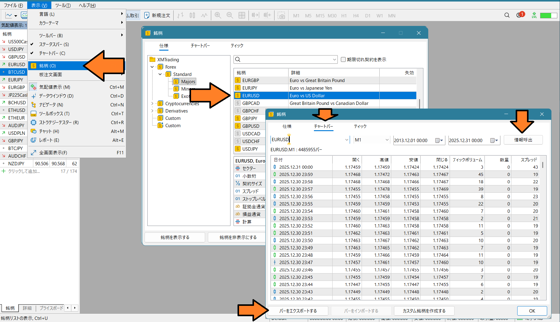This screenshot has height=322, width=560.
Task: Select candlestick chart icon in toolbar
Action: point(192,16)
